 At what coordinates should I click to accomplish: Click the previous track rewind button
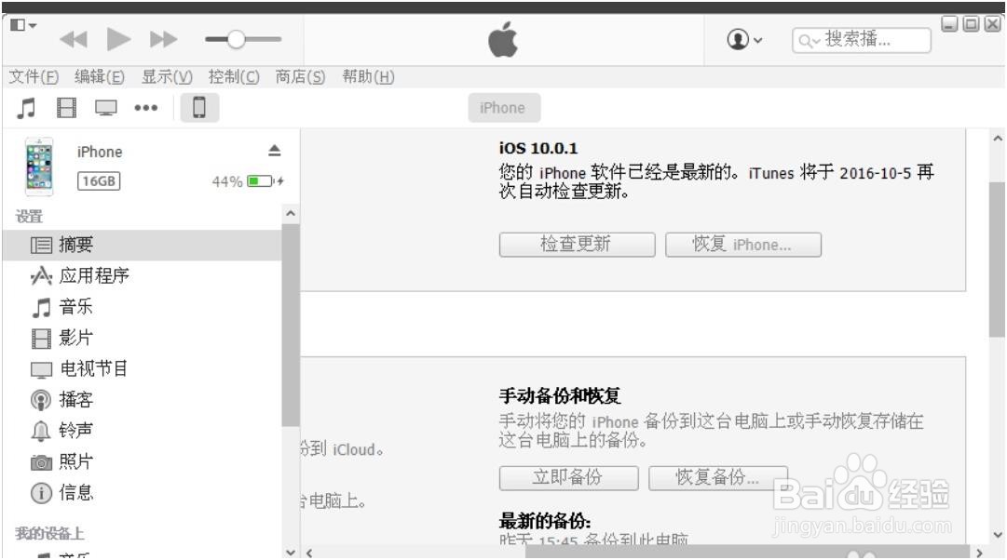pos(74,40)
